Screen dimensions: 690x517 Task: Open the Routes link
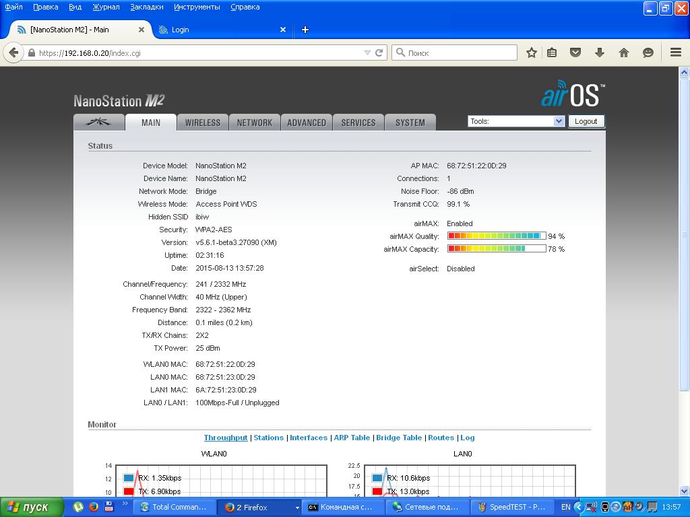click(441, 438)
